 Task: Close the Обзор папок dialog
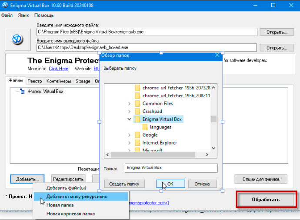217,55
